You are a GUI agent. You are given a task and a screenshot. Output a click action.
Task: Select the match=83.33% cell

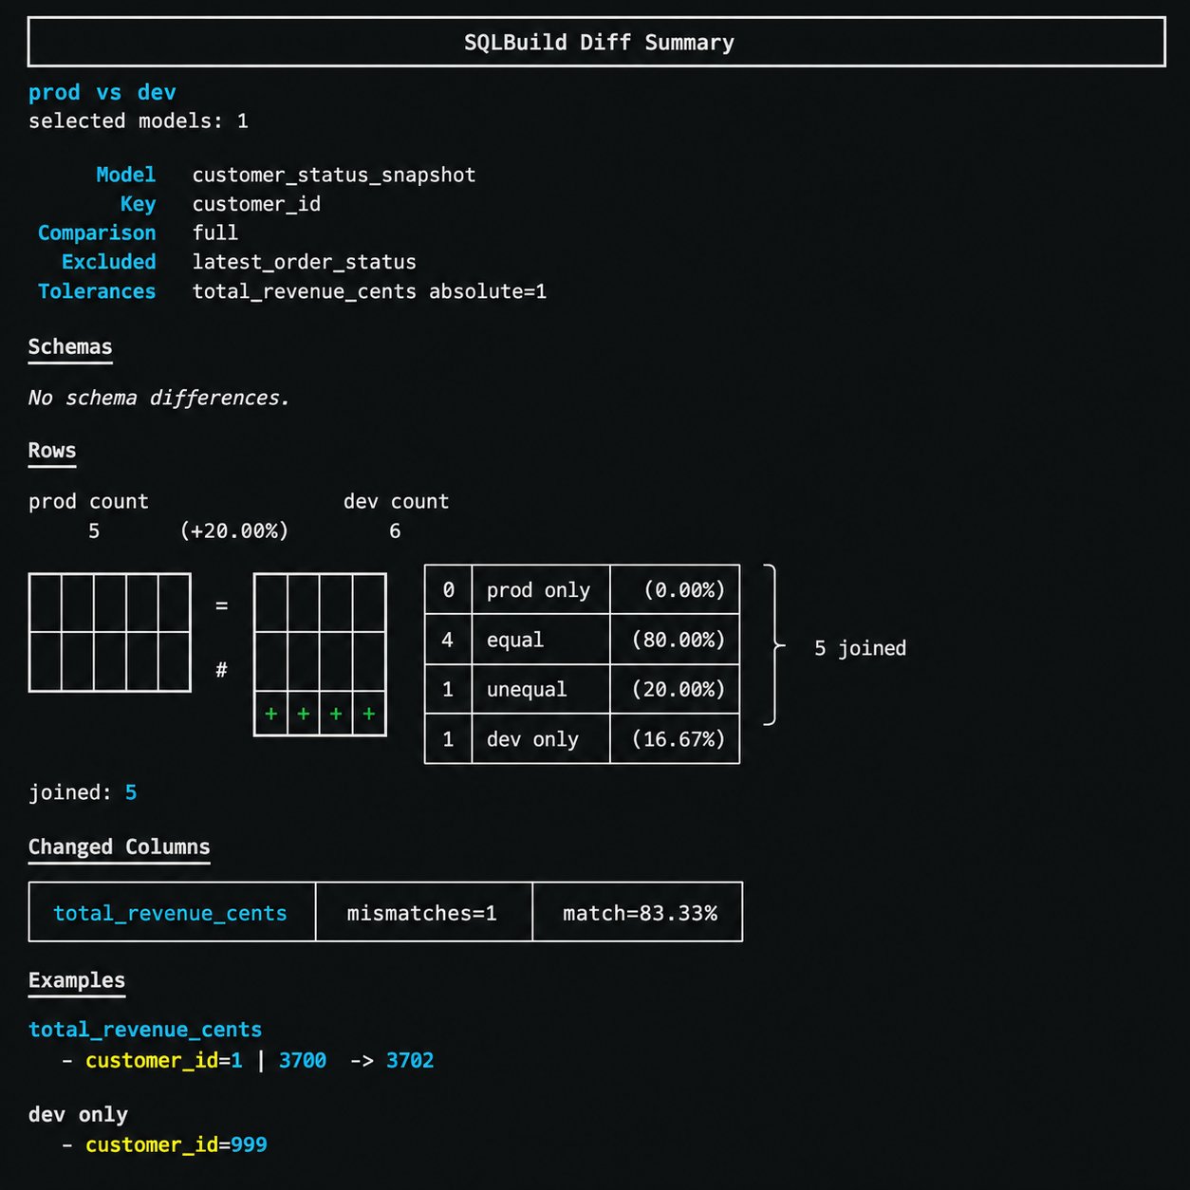click(x=638, y=913)
